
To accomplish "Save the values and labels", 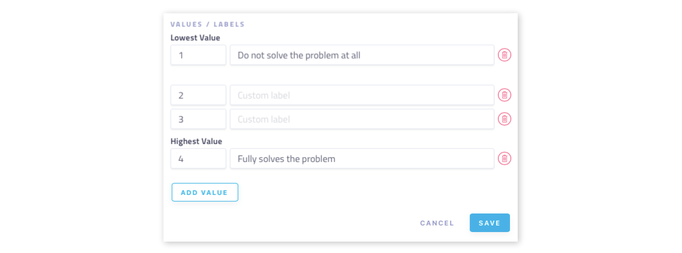I will 490,223.
